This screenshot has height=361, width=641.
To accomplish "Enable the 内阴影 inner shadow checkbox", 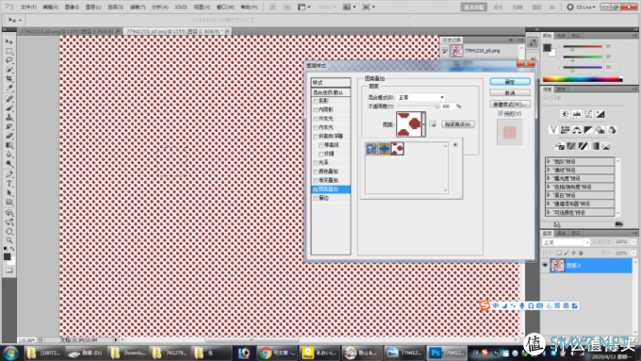I will click(316, 110).
